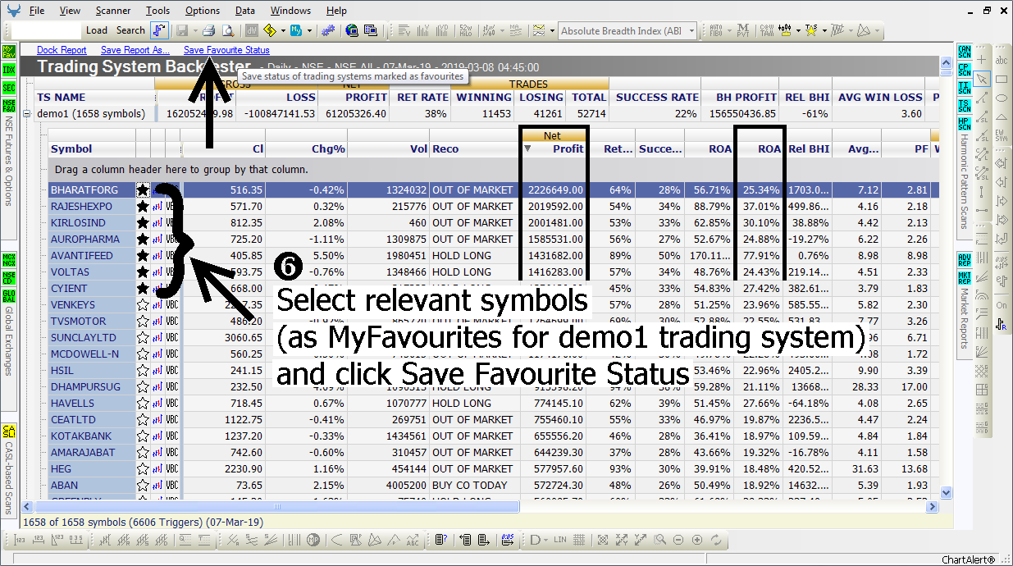Select the rectangle shape tool

(1002, 80)
